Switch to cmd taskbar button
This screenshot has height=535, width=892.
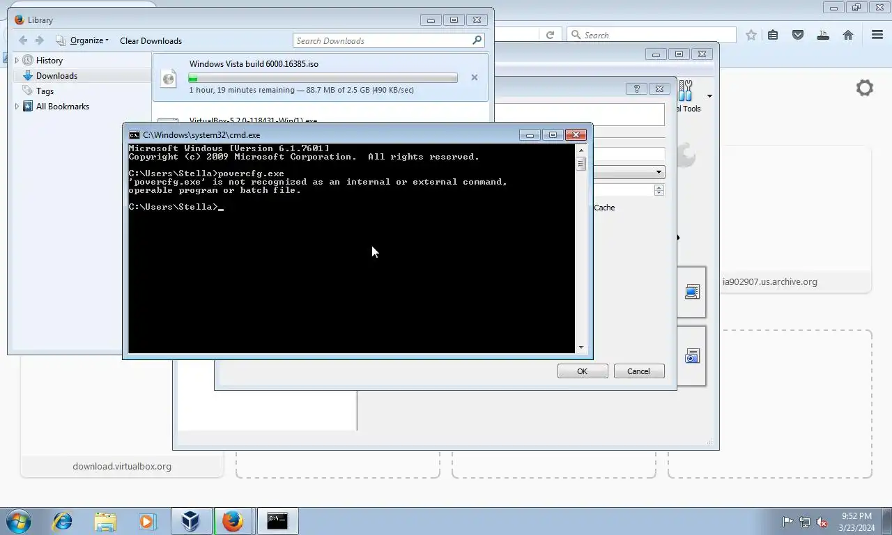(x=277, y=521)
